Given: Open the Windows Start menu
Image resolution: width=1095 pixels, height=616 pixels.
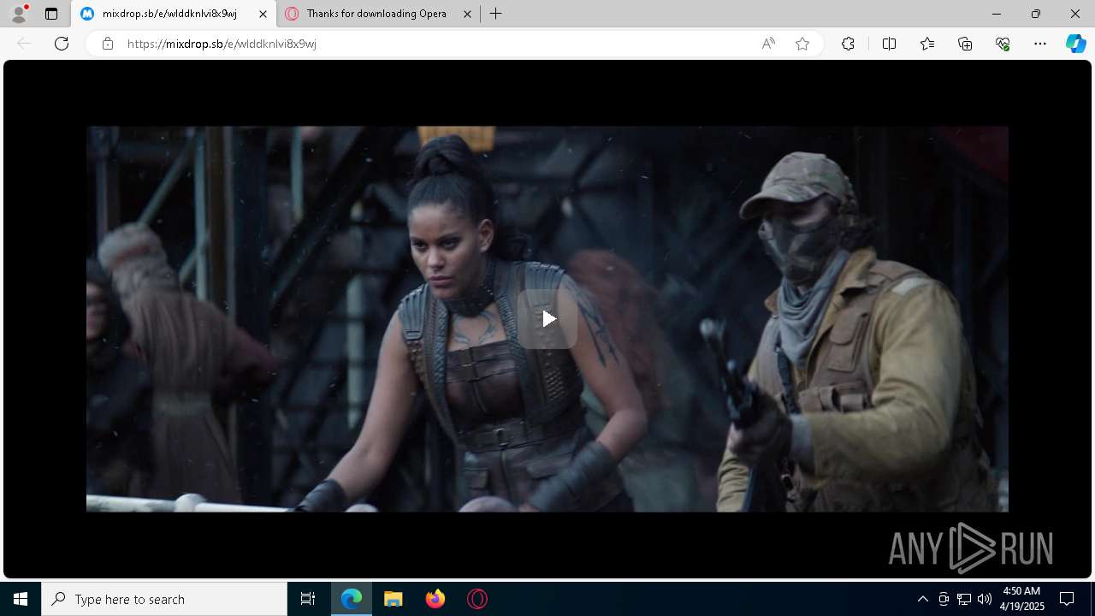Looking at the screenshot, I should [x=21, y=599].
